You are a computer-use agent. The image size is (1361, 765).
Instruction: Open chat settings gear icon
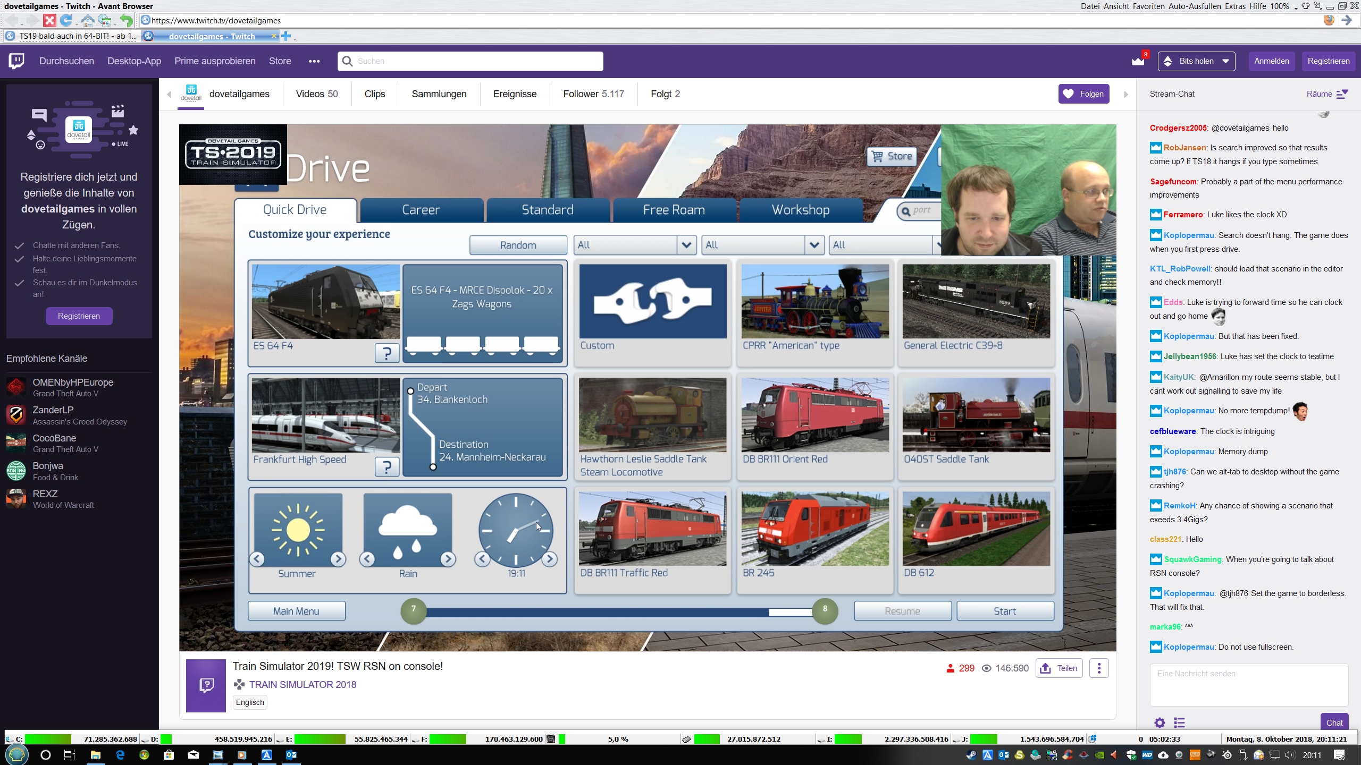tap(1160, 722)
